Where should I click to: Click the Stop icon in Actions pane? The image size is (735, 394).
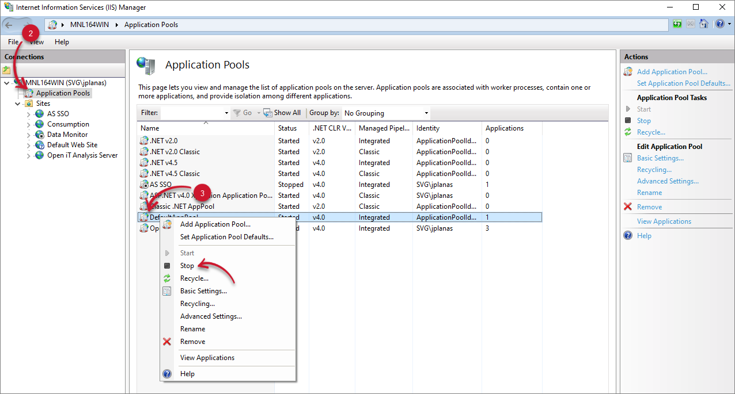coord(628,121)
